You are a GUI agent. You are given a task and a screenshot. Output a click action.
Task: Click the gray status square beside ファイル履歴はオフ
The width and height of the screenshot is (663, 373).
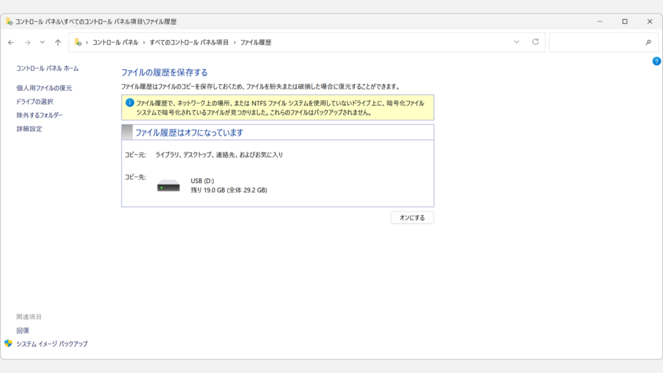(x=128, y=132)
